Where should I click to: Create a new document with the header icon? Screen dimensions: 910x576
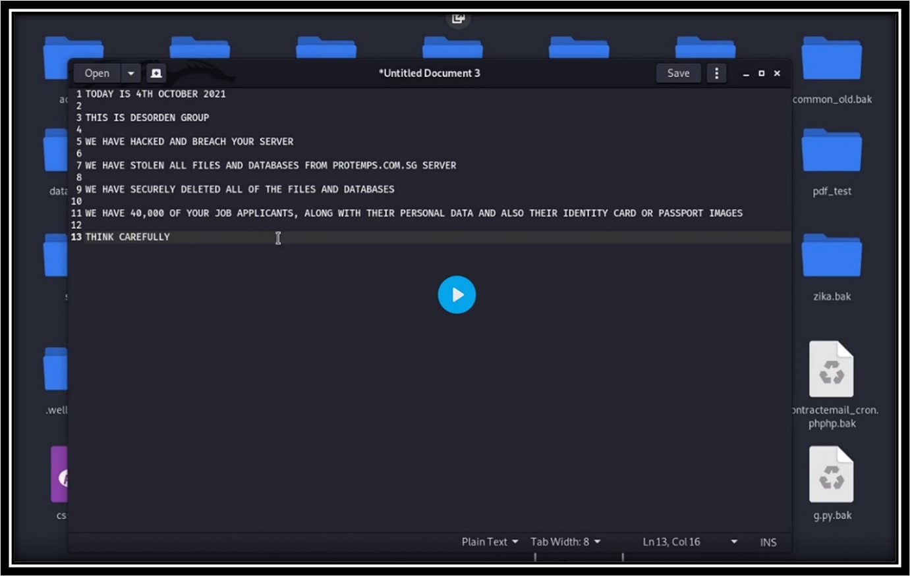tap(156, 73)
